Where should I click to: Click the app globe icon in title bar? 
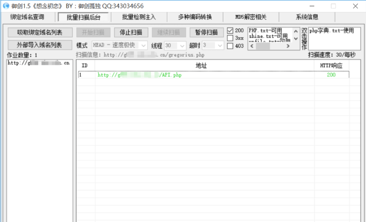[6, 6]
